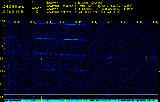This screenshot has height=102, width=160.
Task: Click the 0640 time marker
Action: (155, 22)
